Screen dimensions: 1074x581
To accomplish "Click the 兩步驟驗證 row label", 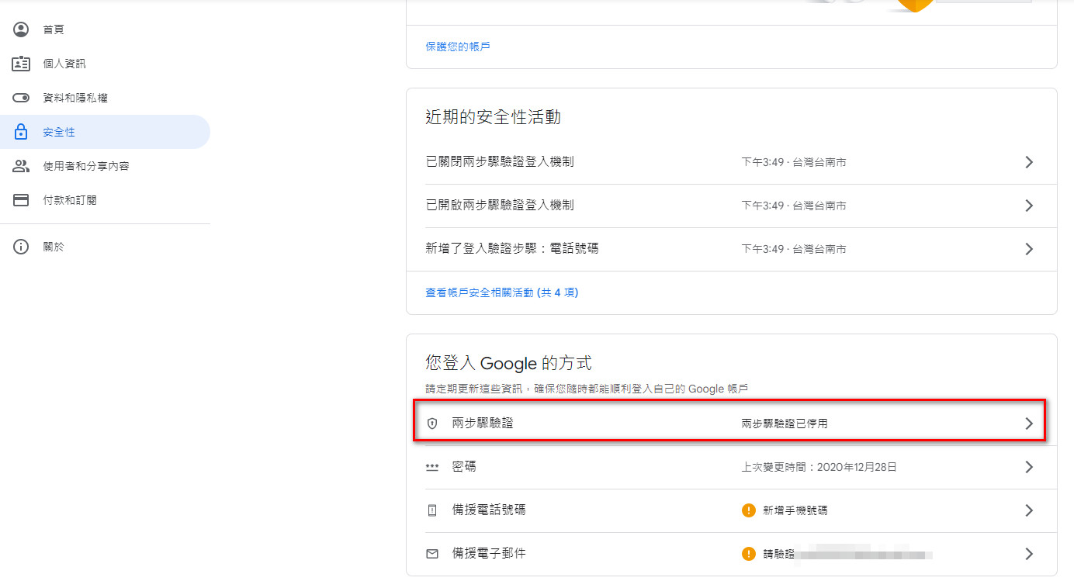I will [x=483, y=424].
